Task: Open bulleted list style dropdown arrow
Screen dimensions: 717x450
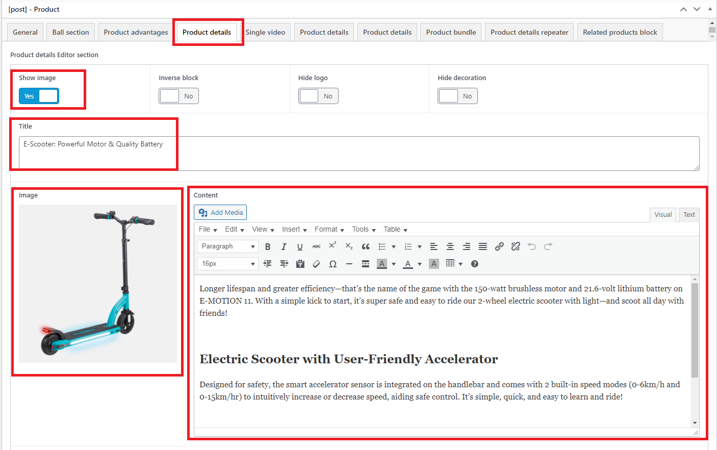Action: click(x=394, y=247)
